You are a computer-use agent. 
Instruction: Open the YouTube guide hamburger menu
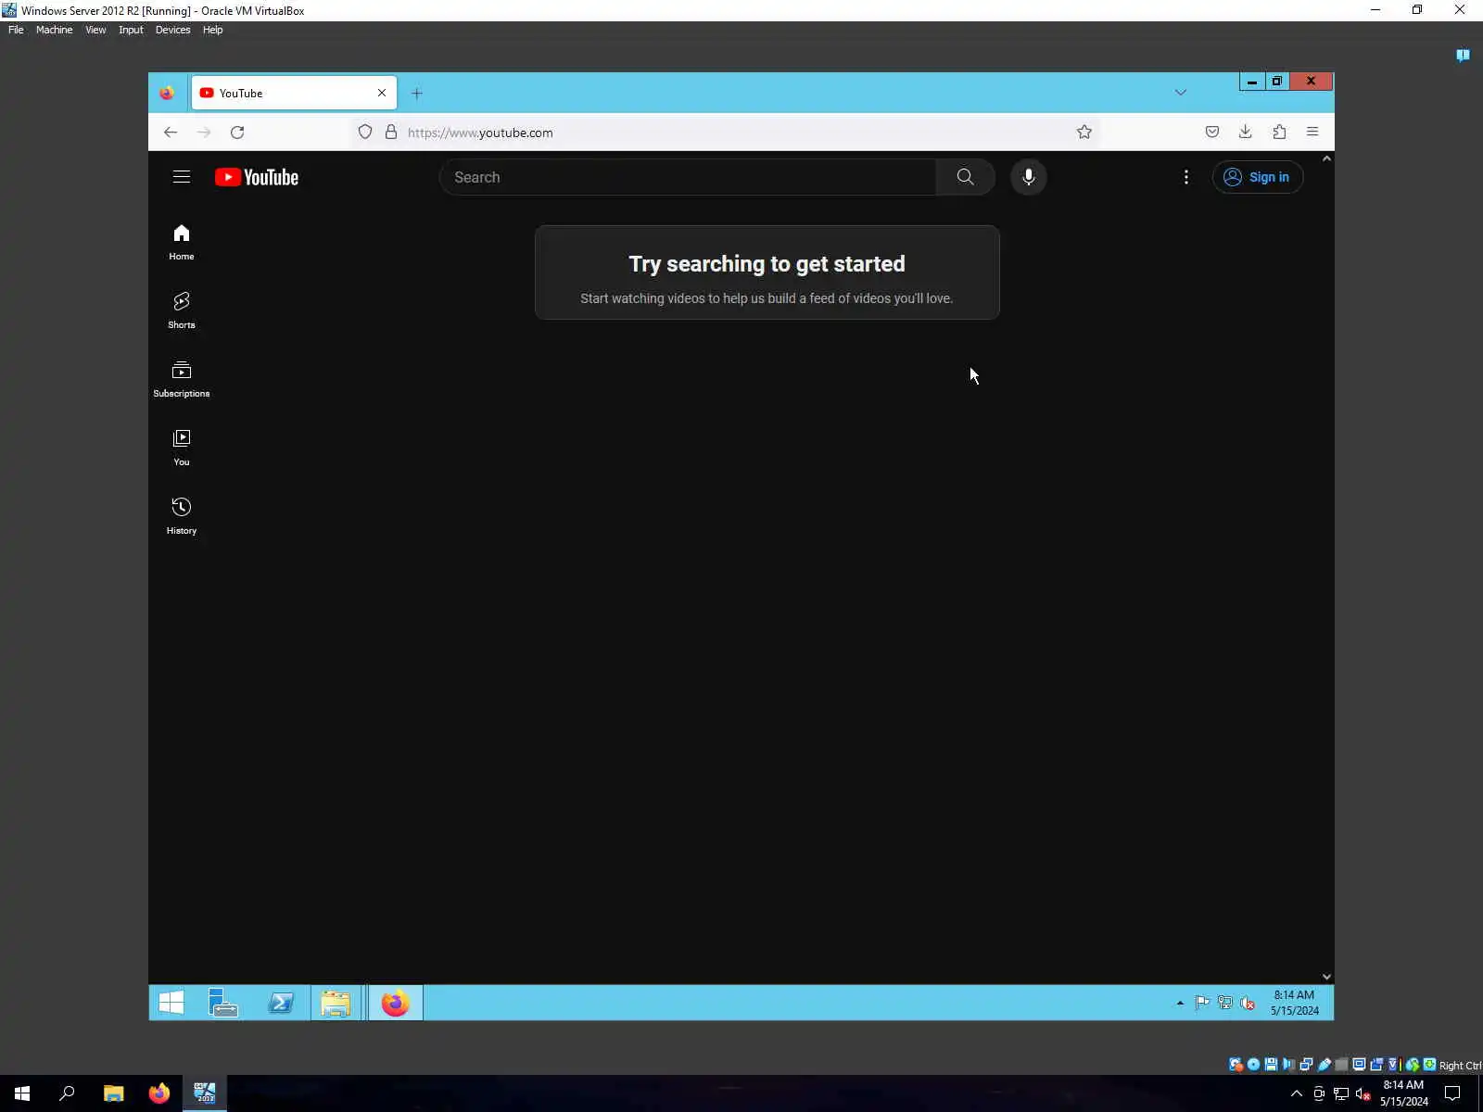(x=182, y=177)
